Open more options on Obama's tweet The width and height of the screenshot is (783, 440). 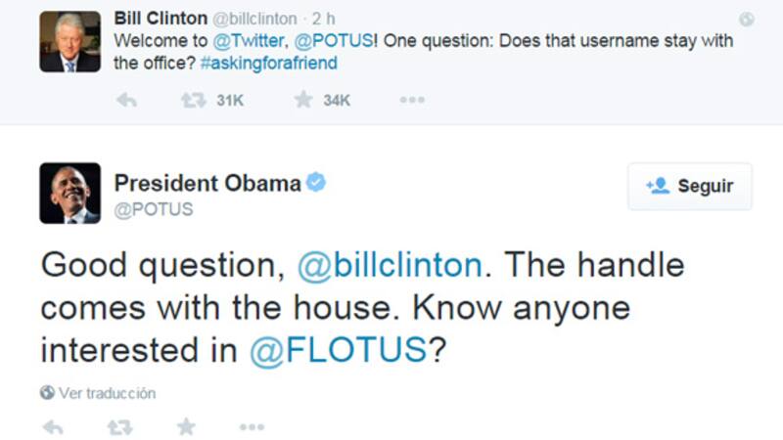(x=252, y=427)
